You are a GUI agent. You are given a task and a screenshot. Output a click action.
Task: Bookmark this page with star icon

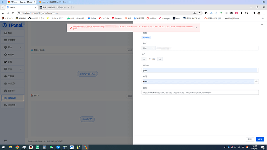[199, 13]
